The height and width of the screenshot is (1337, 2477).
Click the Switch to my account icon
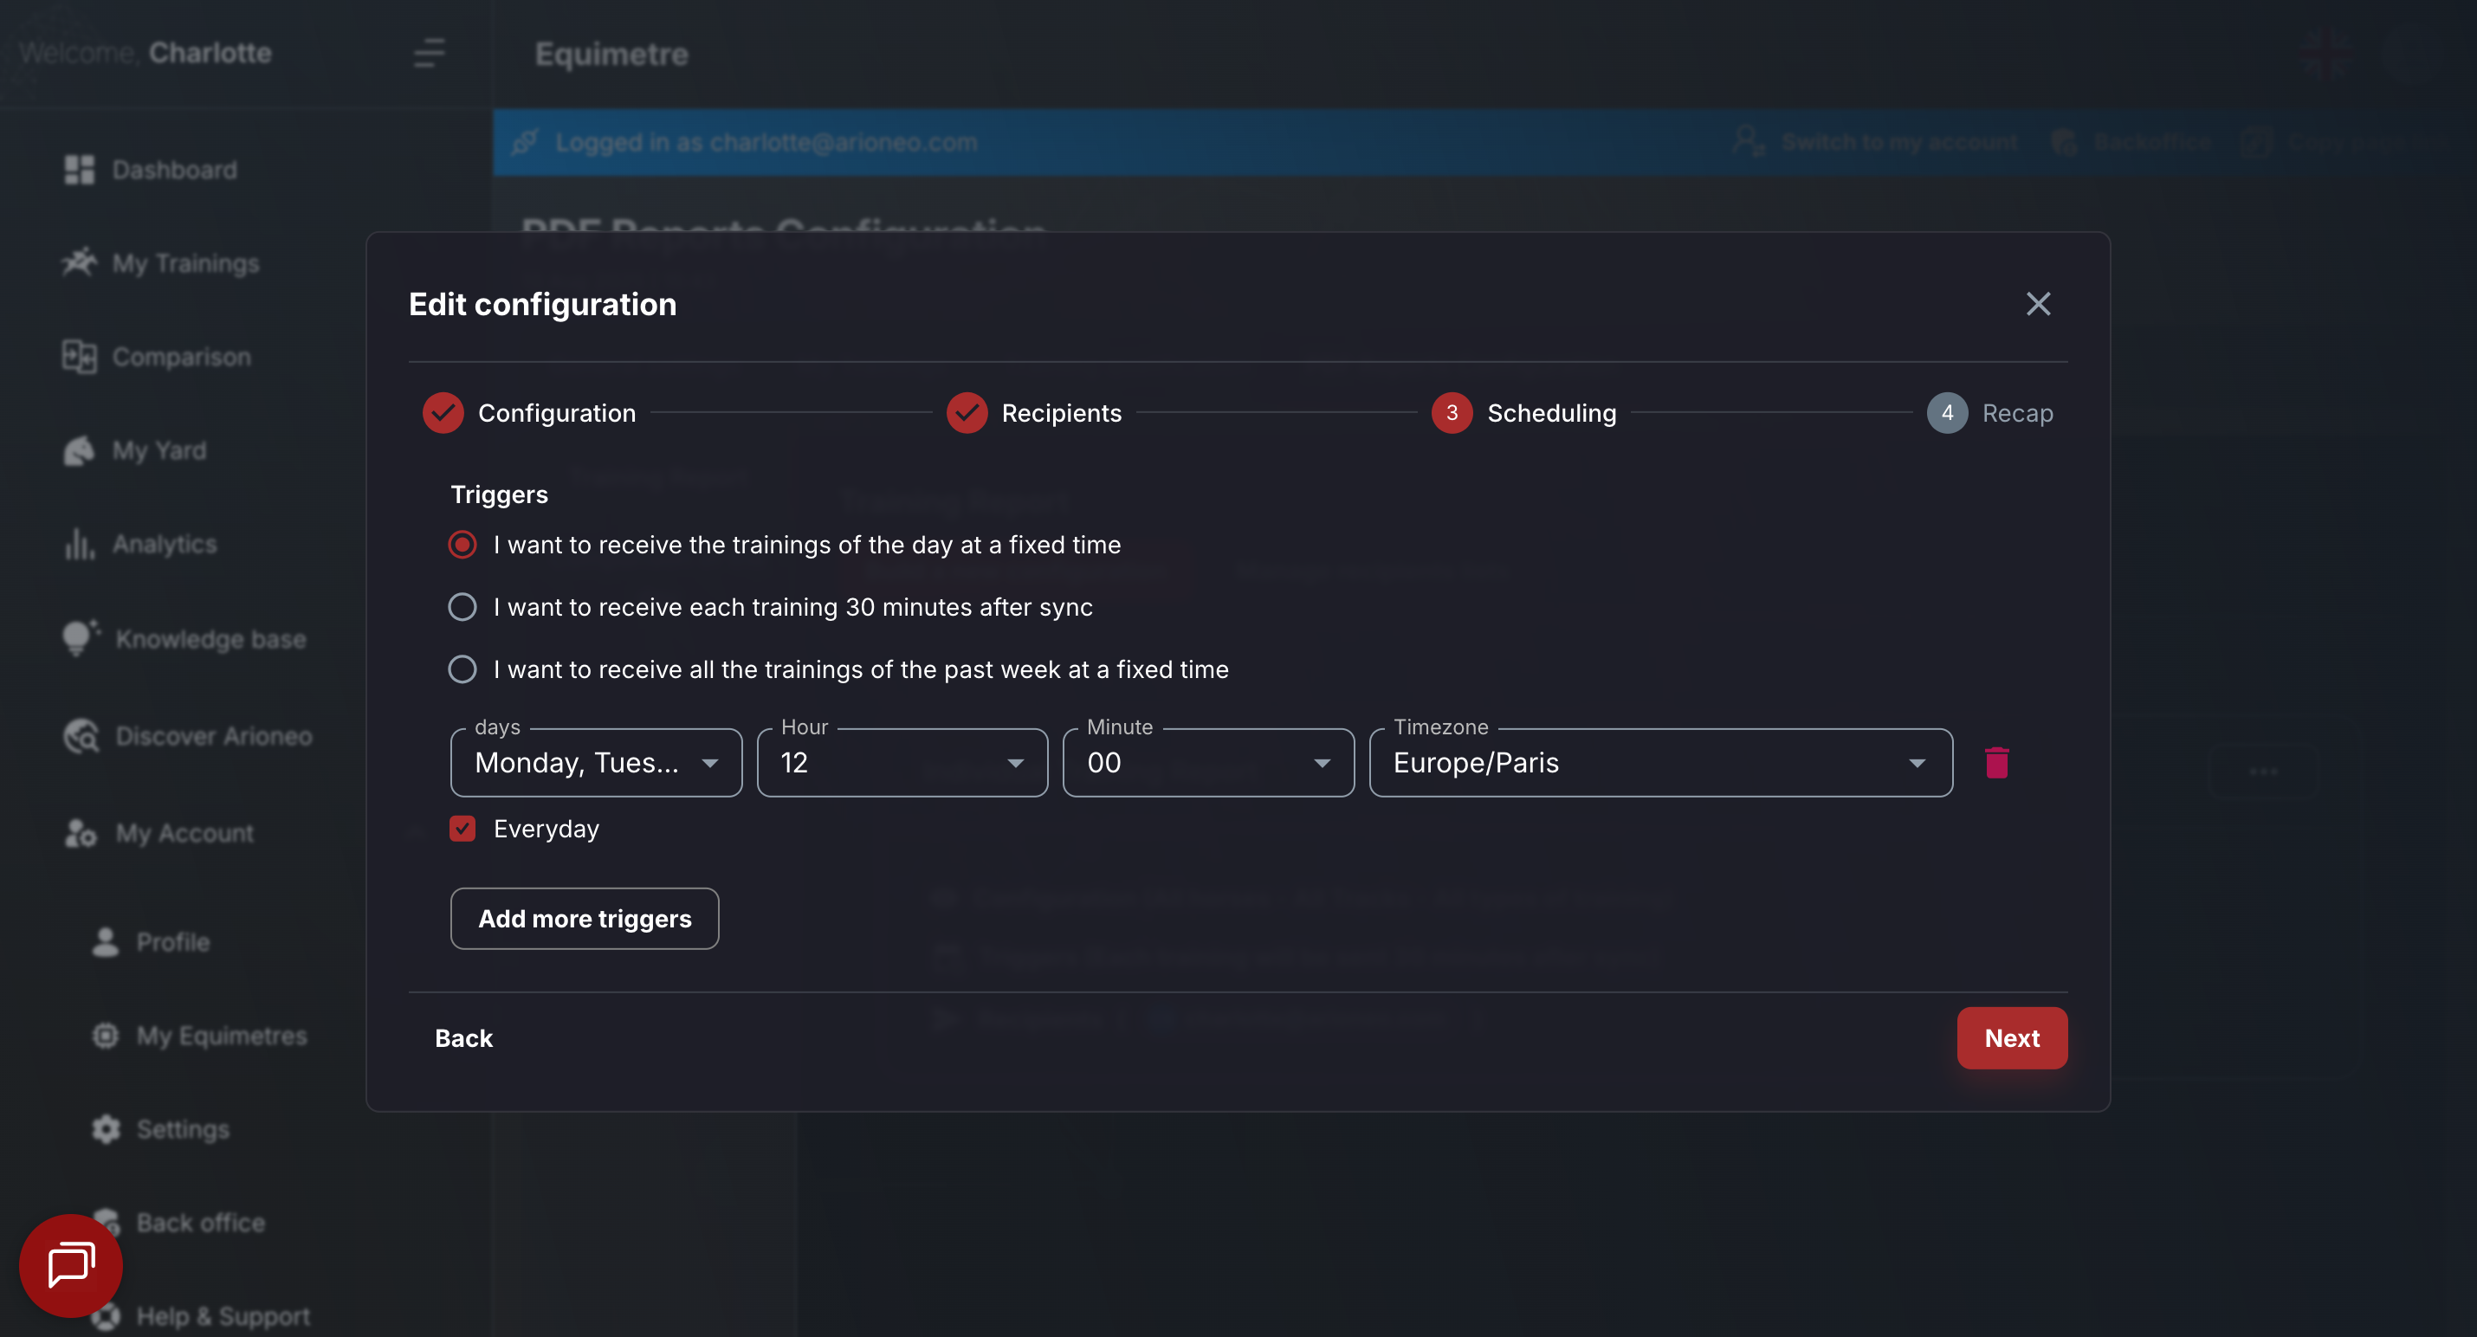1747,141
